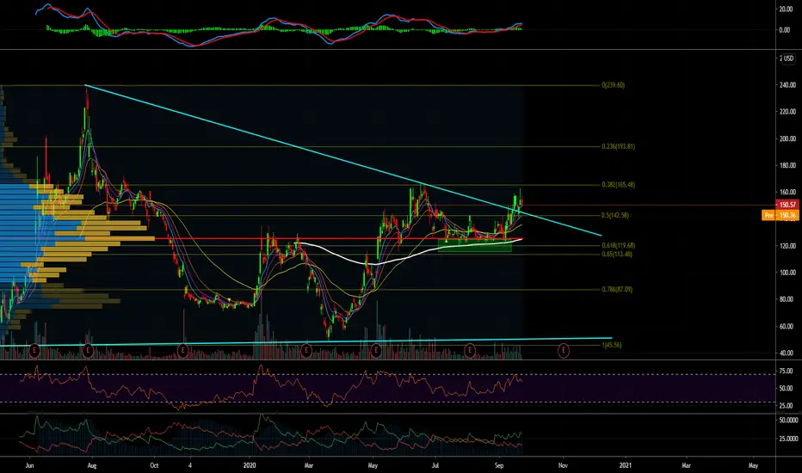Click the 0.5(142.58) Fibonacci level label

tap(615, 215)
